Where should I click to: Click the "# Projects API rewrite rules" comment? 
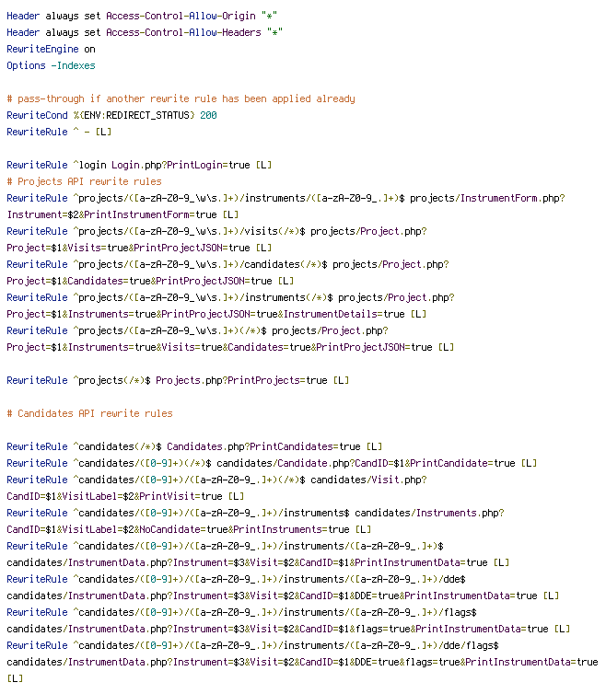coord(84,181)
